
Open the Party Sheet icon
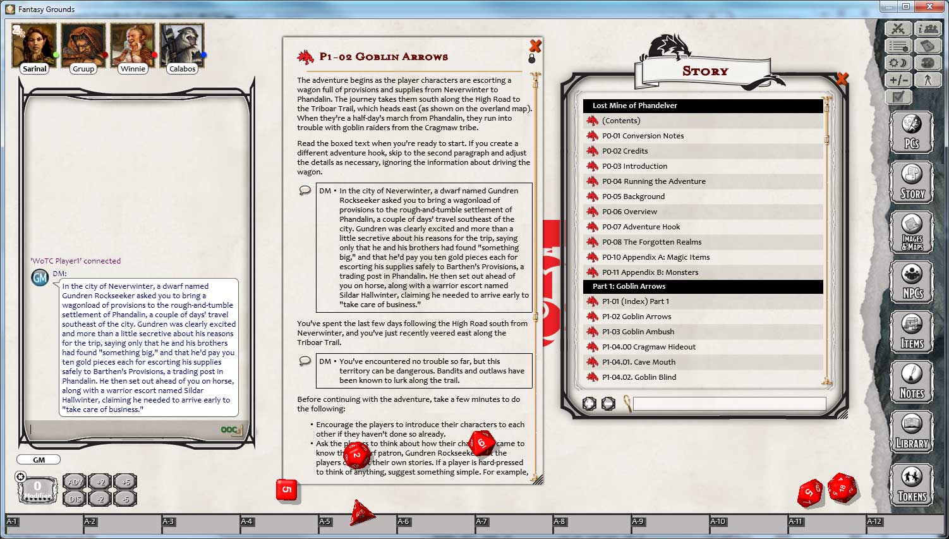(928, 28)
